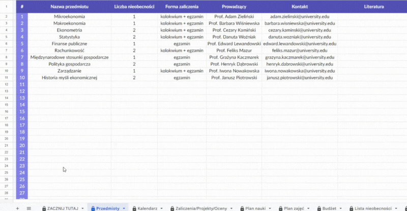Image resolution: width=407 pixels, height=211 pixels.
Task: Open the all sheets list icon
Action: click(x=29, y=208)
